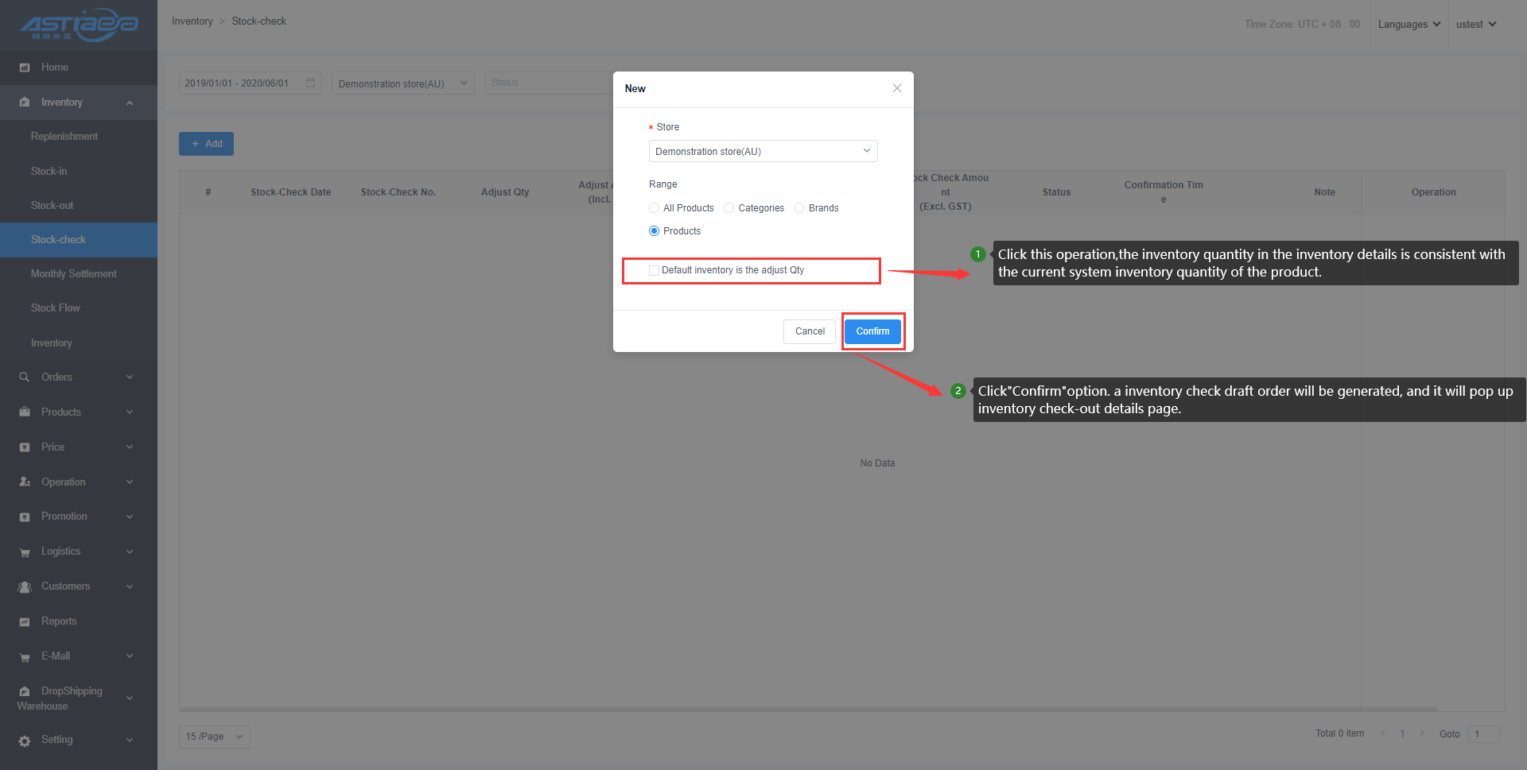Select the Brands radio button
The image size is (1527, 770).
tap(799, 208)
